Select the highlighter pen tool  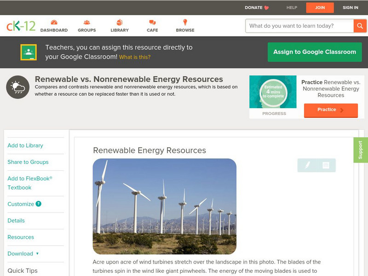click(307, 165)
